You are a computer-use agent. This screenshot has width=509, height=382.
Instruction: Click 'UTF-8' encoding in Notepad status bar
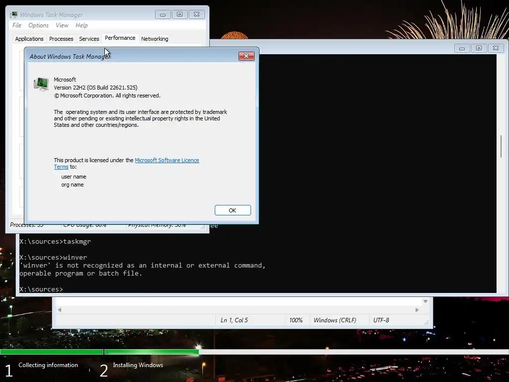[x=381, y=320]
